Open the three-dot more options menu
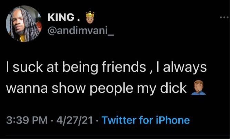Image resolution: width=230 pixels, height=139 pixels. click(224, 17)
